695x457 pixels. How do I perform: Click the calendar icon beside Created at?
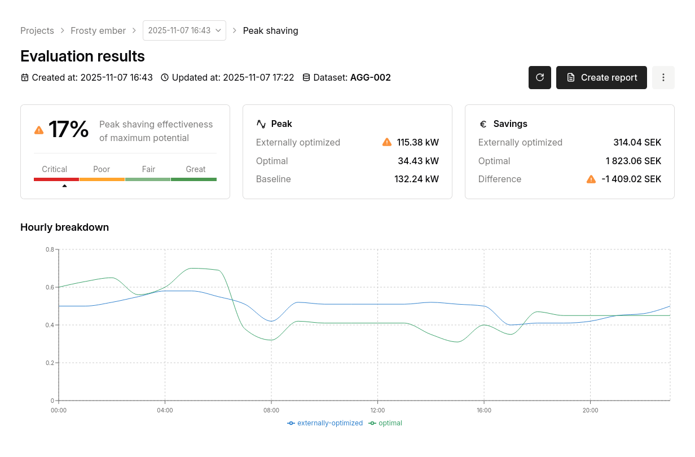coord(25,77)
